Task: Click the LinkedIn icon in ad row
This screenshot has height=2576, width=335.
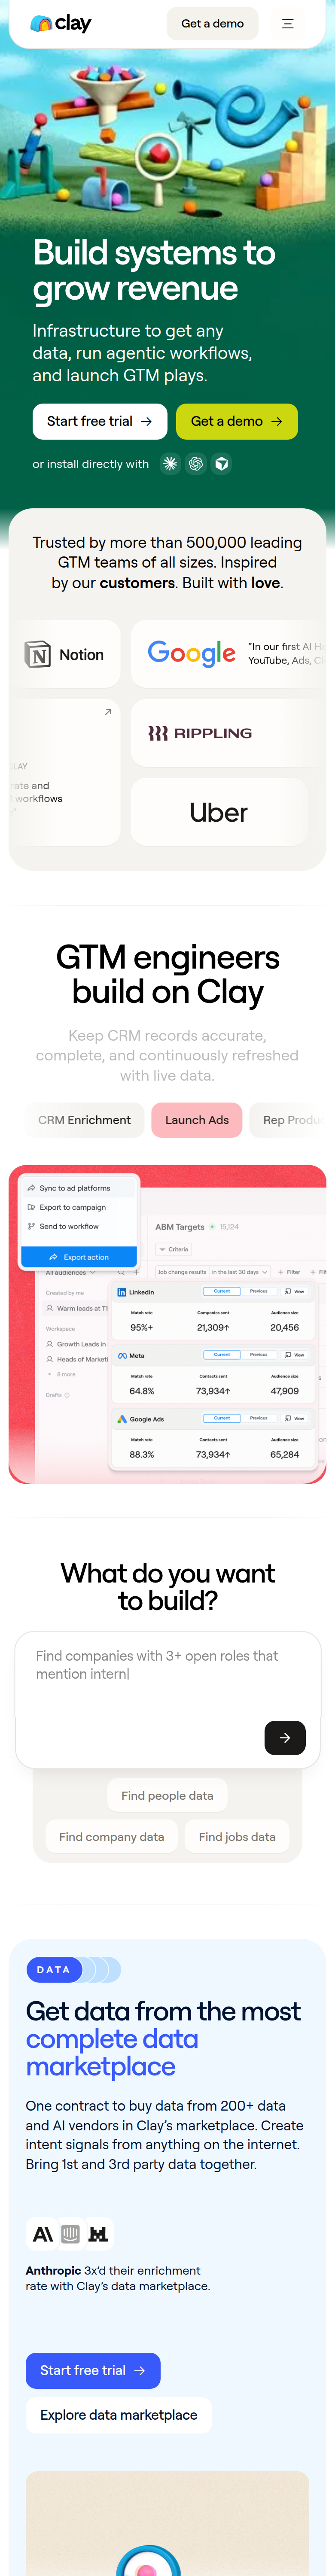Action: (x=122, y=1292)
